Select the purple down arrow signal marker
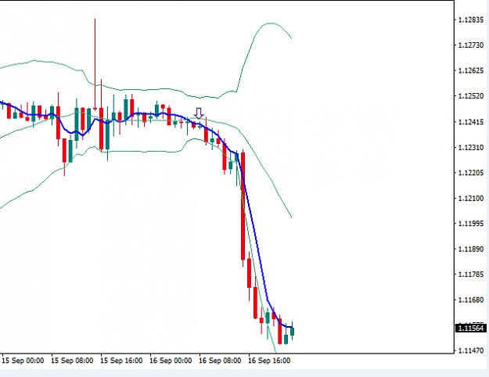Screen dimensions: 489x377 click(199, 113)
